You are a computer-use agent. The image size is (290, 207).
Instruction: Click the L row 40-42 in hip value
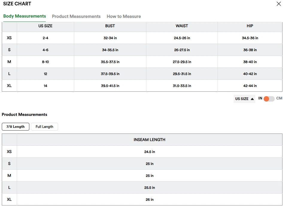pyautogui.click(x=250, y=74)
